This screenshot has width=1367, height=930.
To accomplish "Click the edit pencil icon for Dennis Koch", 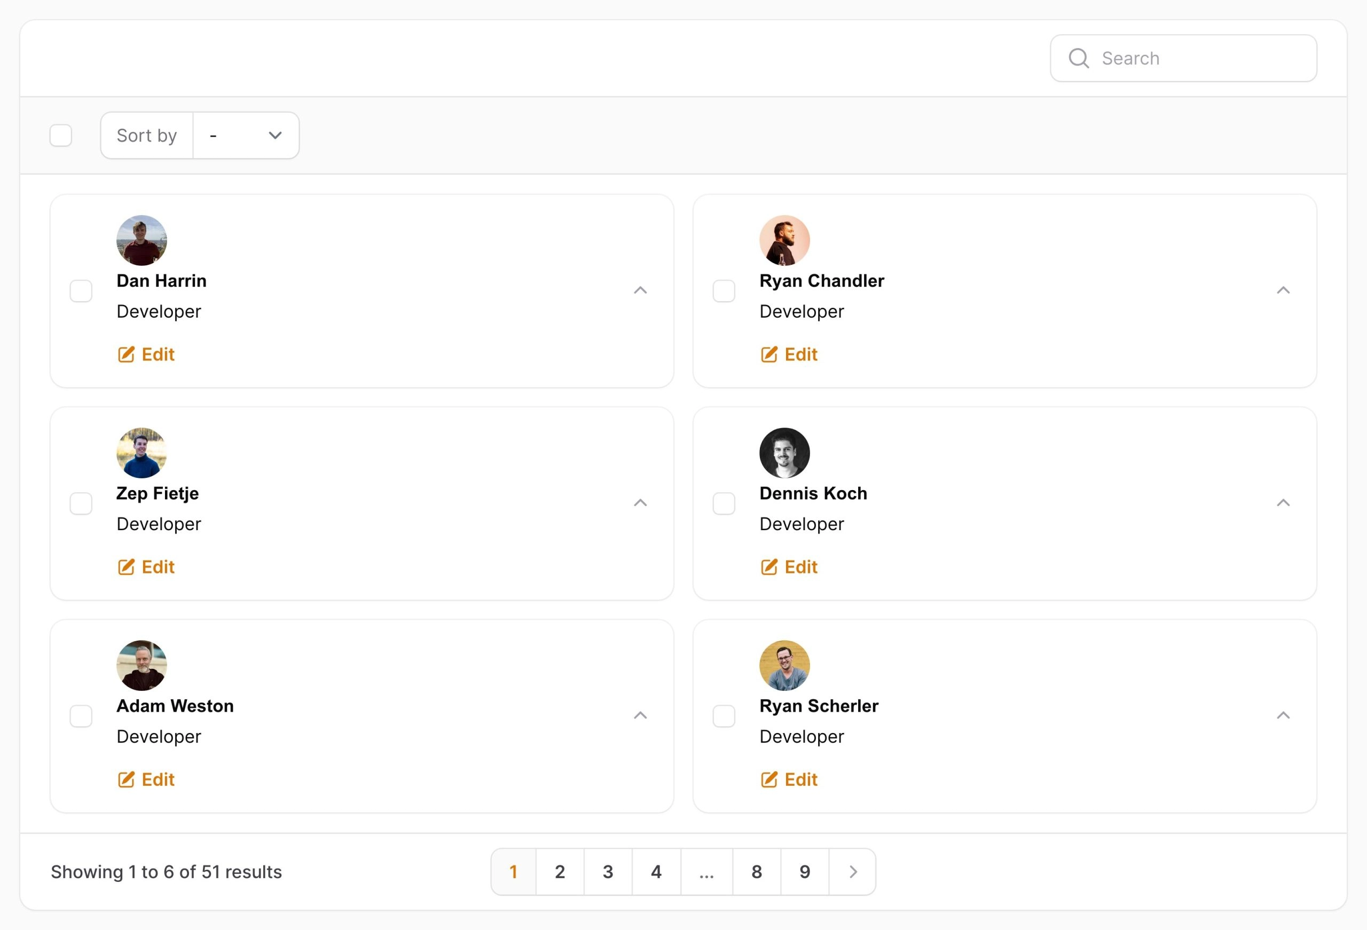I will point(769,566).
